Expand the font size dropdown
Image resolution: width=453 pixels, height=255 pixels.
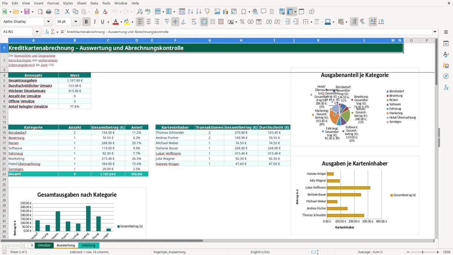pos(76,22)
